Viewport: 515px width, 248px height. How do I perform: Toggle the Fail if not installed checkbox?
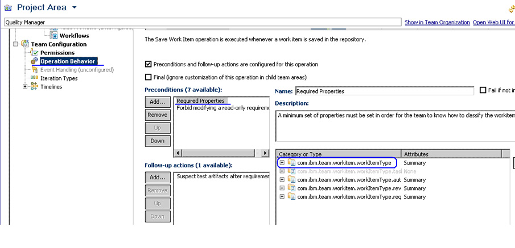point(483,90)
